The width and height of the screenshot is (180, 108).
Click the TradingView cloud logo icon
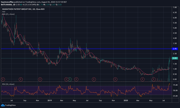point(3,105)
